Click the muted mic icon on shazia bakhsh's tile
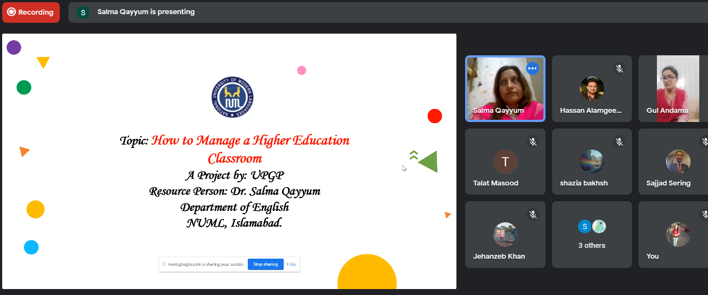 pyautogui.click(x=619, y=142)
